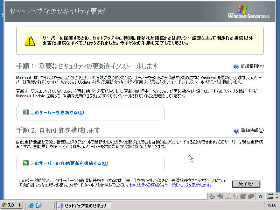Toggle the _A alphanumeric input mode on the language bar
Image resolution: width=280 pixels, height=210 pixels.
[x=227, y=196]
